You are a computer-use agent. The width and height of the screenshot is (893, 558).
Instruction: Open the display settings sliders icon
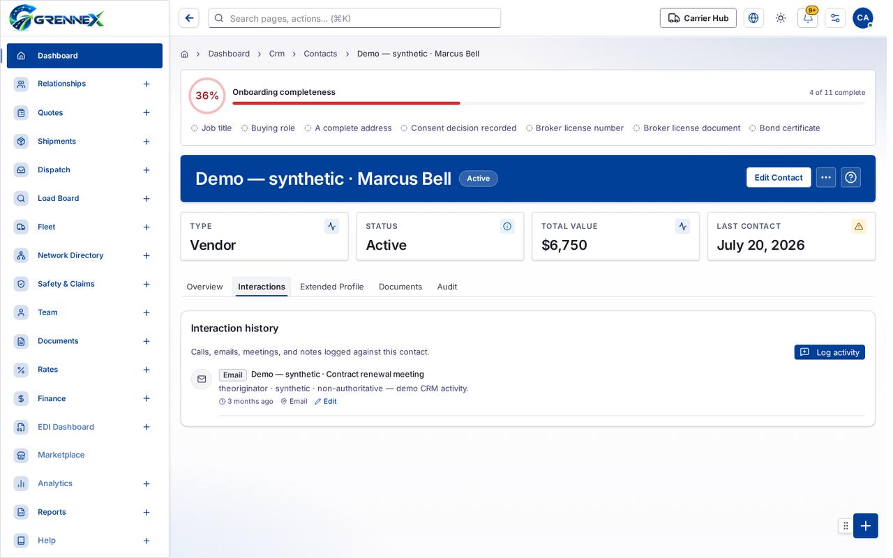(835, 18)
